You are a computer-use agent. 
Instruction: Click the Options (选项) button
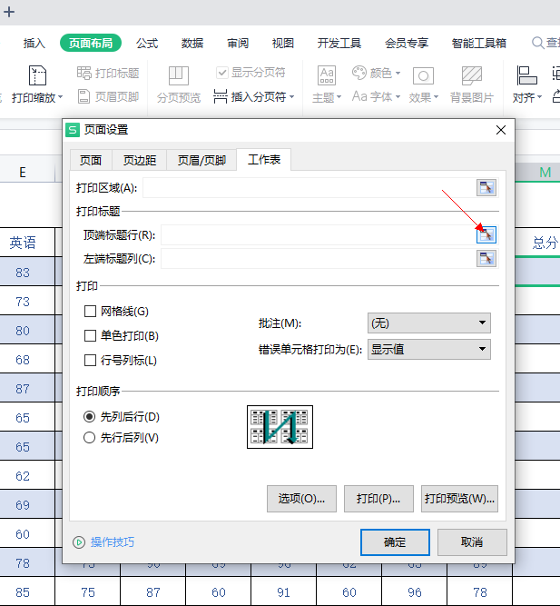pos(301,499)
